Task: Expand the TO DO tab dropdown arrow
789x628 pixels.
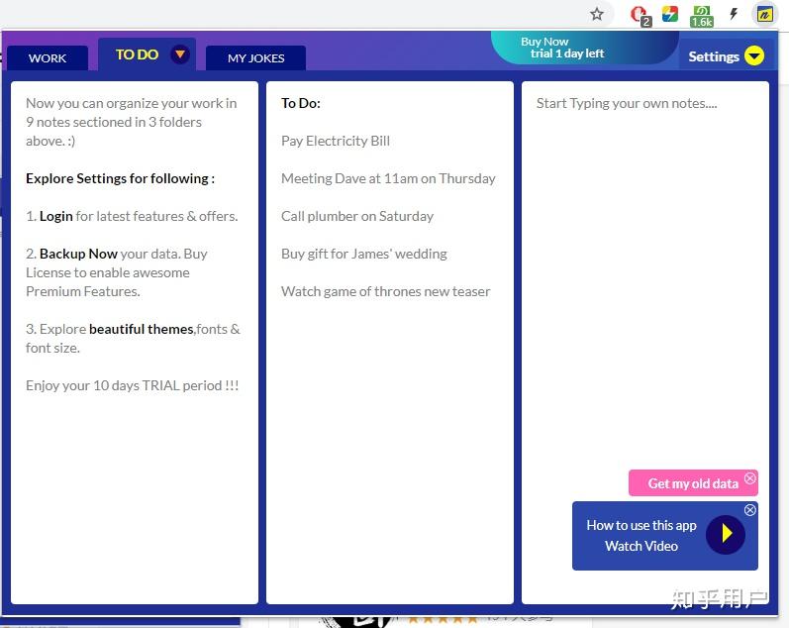Action: [179, 53]
